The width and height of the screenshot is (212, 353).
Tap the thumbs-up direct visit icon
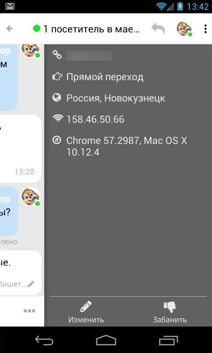tap(57, 76)
